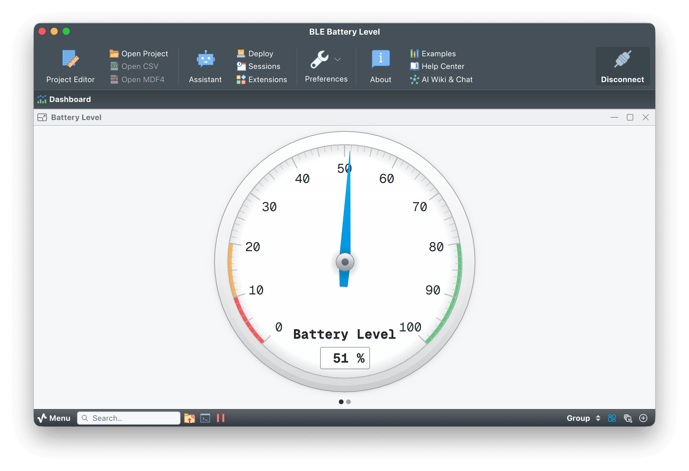Click the green macOS fullscreen button
The image size is (689, 471).
[x=66, y=31]
